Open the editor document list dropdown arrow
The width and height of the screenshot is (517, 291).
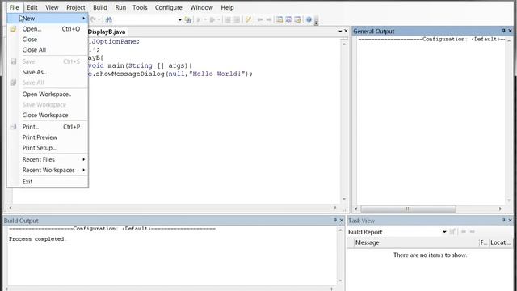[340, 31]
